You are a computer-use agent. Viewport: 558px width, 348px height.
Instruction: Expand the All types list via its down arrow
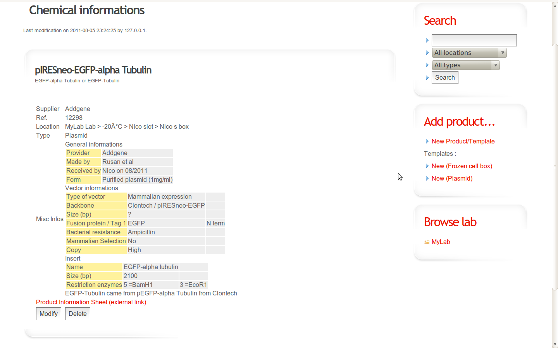(495, 65)
